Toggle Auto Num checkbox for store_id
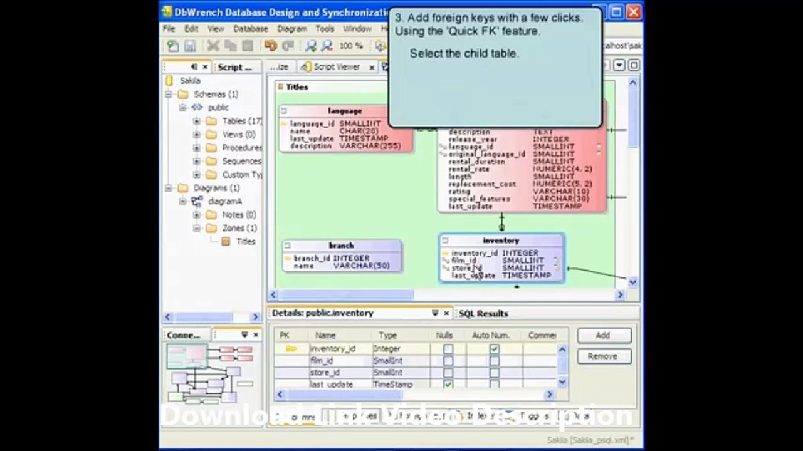 pyautogui.click(x=495, y=373)
